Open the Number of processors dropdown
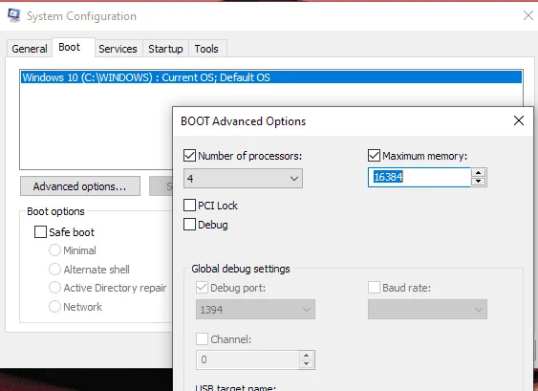538x391 pixels. click(x=243, y=178)
